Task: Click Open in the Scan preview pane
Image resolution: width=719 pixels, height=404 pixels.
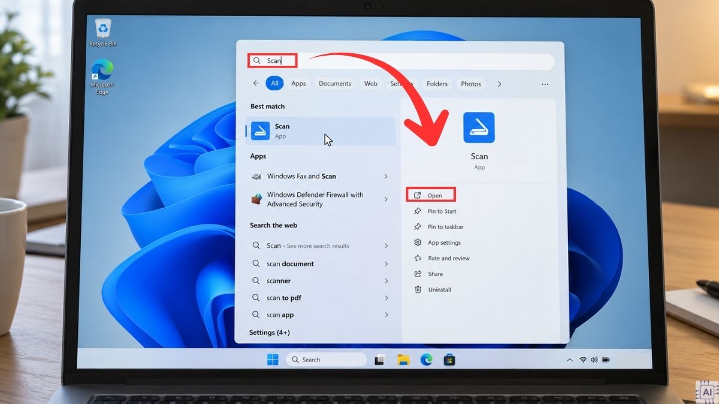Action: pos(431,195)
